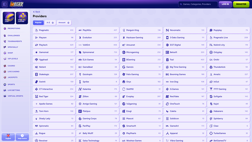Sort providers by Amount
The width and height of the screenshot is (252, 142).
point(64,23)
